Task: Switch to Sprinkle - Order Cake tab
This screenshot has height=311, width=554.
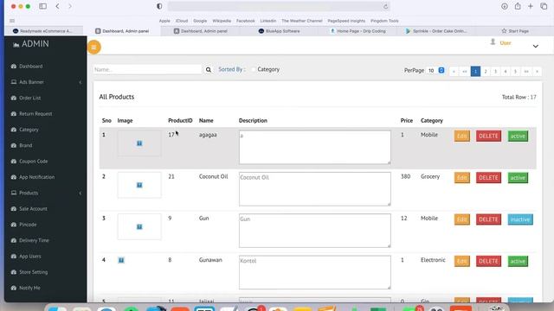Action: click(436, 31)
